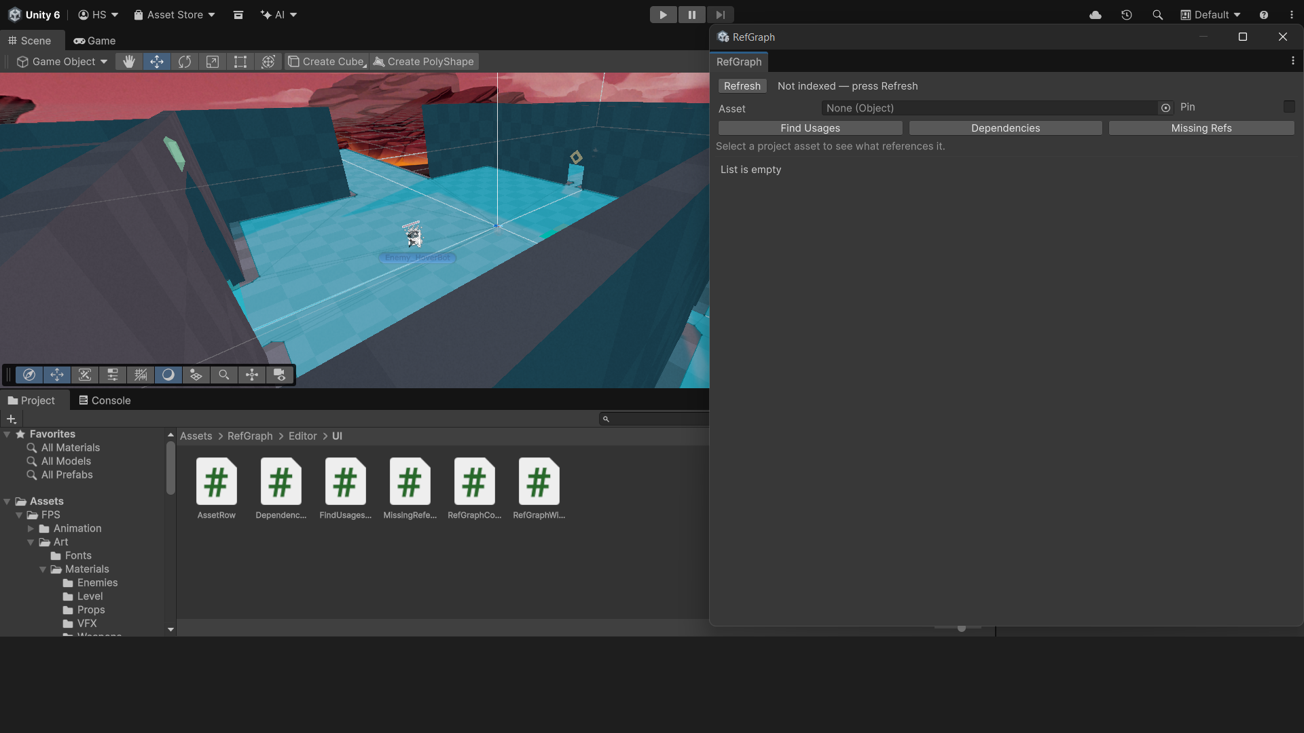Open the package box icon in top bar
1304x733 pixels.
(x=238, y=15)
